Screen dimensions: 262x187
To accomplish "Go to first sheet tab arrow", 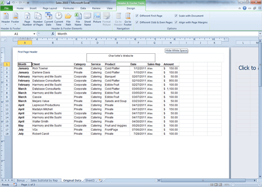I will point(3,180).
